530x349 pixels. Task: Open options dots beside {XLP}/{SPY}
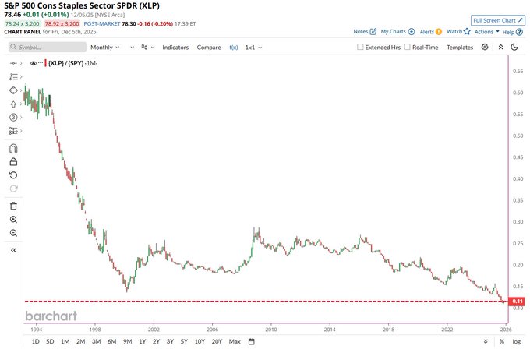41,63
